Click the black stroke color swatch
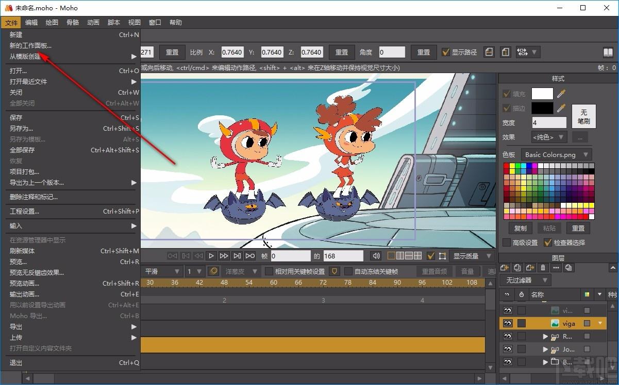The height and width of the screenshot is (385, 619). [x=542, y=108]
